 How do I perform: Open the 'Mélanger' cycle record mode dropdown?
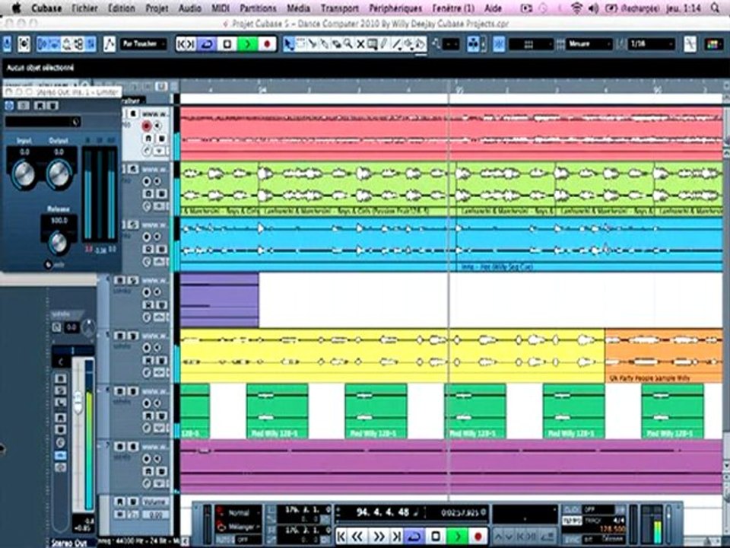(x=237, y=527)
